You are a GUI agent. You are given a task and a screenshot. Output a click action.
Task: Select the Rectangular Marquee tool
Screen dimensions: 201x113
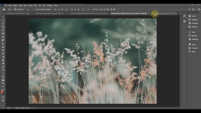[3, 20]
